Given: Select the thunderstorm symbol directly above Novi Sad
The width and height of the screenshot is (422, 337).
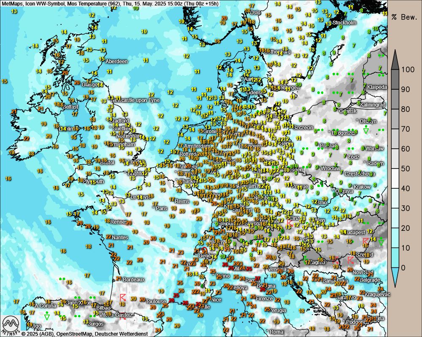Looking at the screenshot, I should tap(350, 260).
